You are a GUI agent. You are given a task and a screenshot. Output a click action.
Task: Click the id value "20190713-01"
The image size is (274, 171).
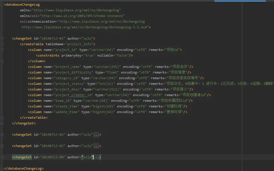[53, 38]
